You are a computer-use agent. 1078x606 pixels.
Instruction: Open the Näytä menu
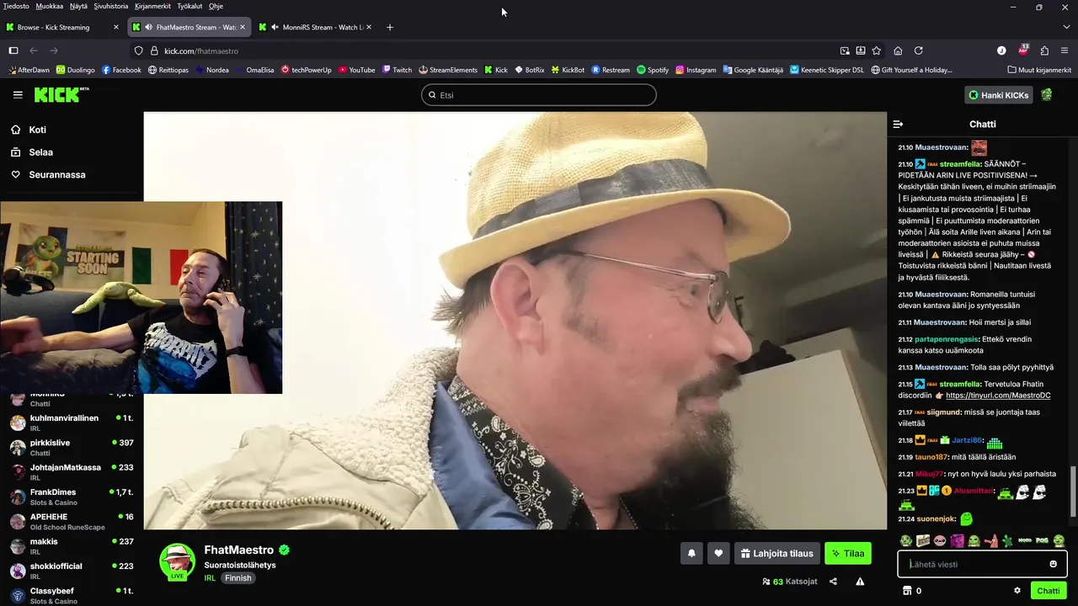78,6
